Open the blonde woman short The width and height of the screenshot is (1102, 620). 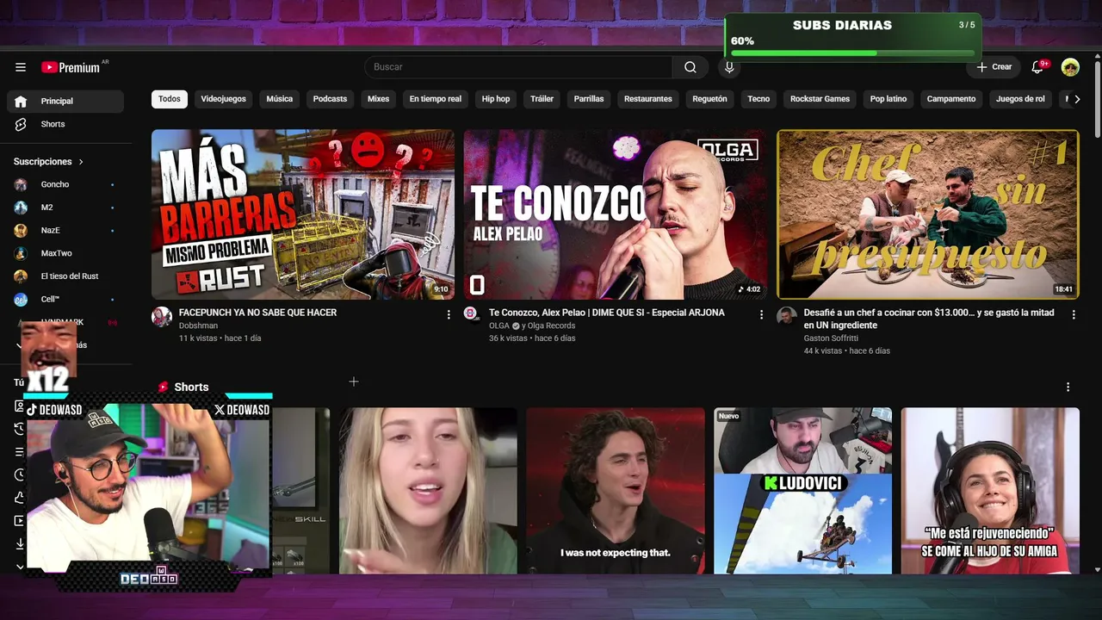pyautogui.click(x=428, y=491)
